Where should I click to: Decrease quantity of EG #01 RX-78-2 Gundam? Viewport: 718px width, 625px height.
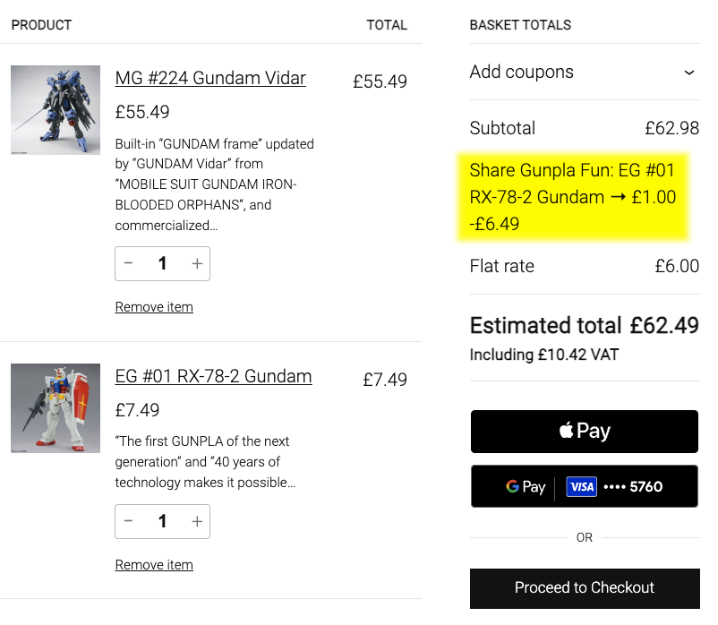click(x=129, y=521)
